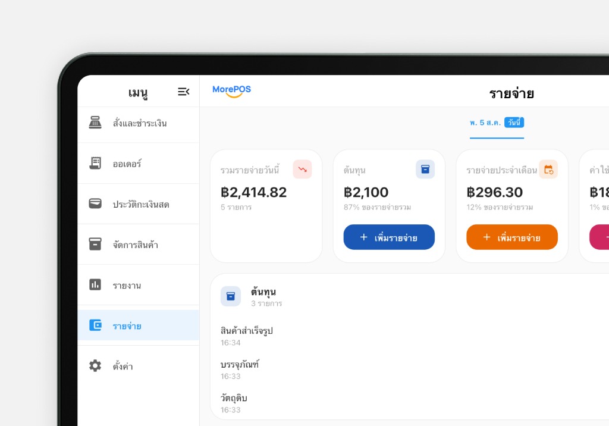
Task: Click the blue archive icon on ต้นทุน card
Action: pos(425,170)
